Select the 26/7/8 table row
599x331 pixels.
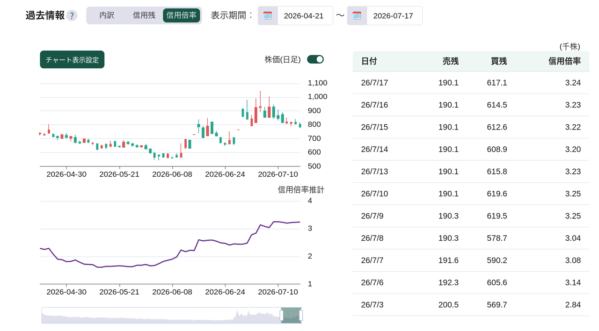coord(471,238)
